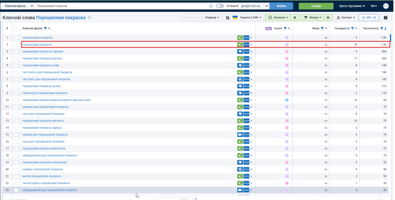Click the green AI icon in the 'порошковый покраска' row
The image size is (395, 200).
[x=240, y=37]
